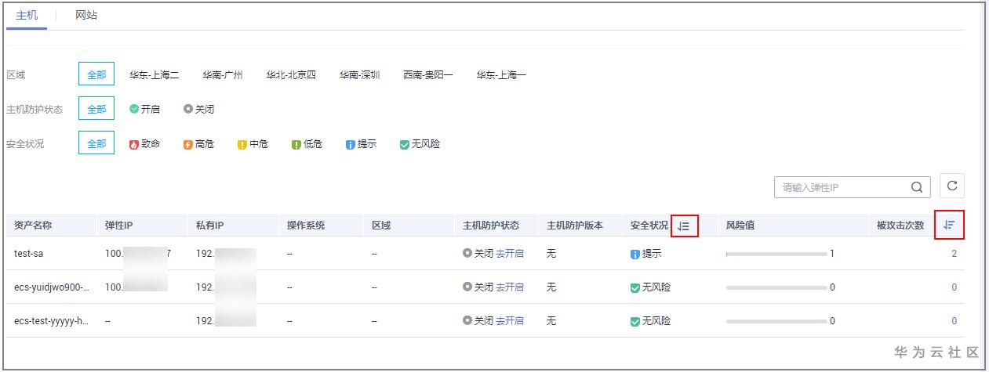This screenshot has height=372, width=989.
Task: Click the refresh icon beside the search box
Action: (952, 186)
